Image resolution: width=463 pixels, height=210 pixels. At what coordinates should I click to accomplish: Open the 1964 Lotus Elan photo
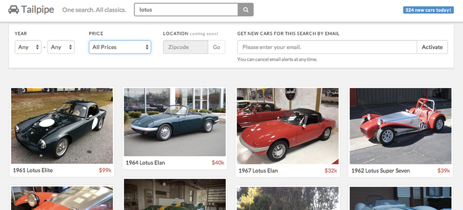click(175, 122)
